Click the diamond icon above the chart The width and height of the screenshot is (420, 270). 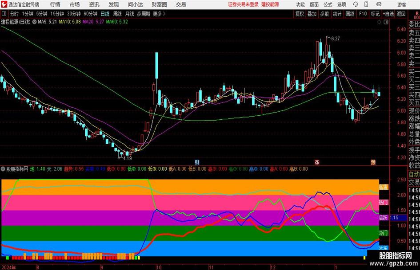point(379,22)
